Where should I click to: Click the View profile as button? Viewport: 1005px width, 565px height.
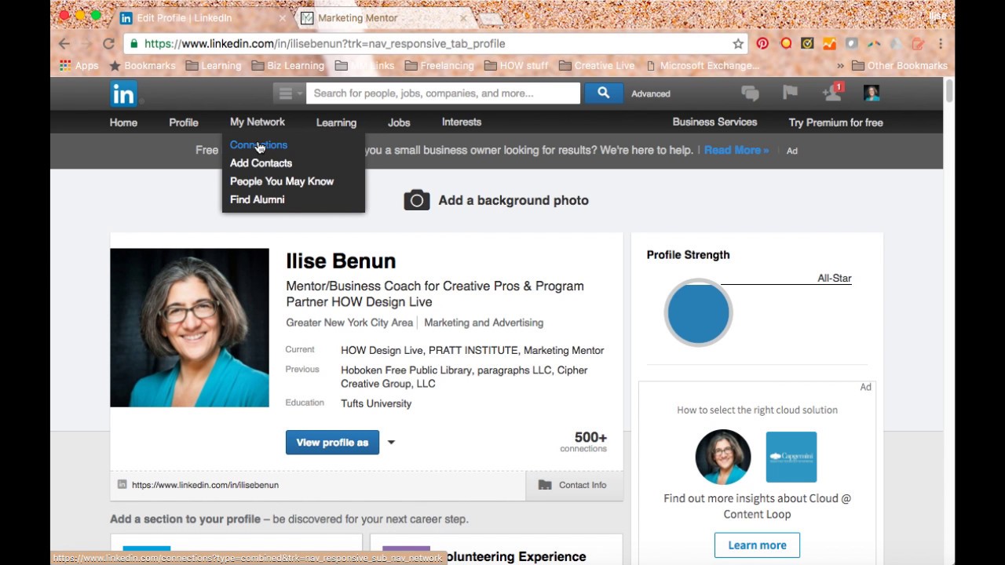(332, 443)
